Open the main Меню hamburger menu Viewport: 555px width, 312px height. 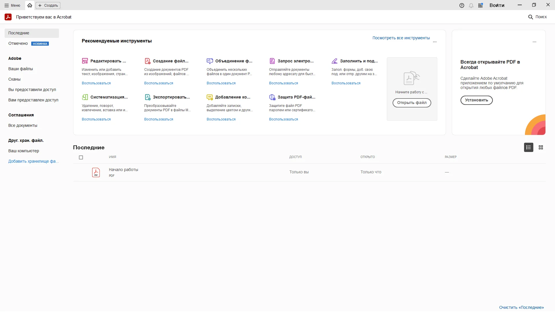[x=12, y=5]
